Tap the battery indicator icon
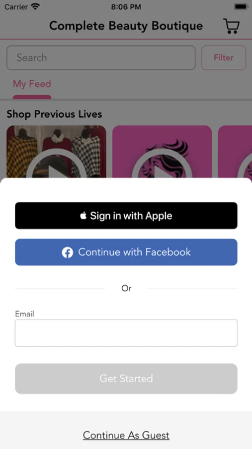The height and width of the screenshot is (449, 252). tap(241, 6)
